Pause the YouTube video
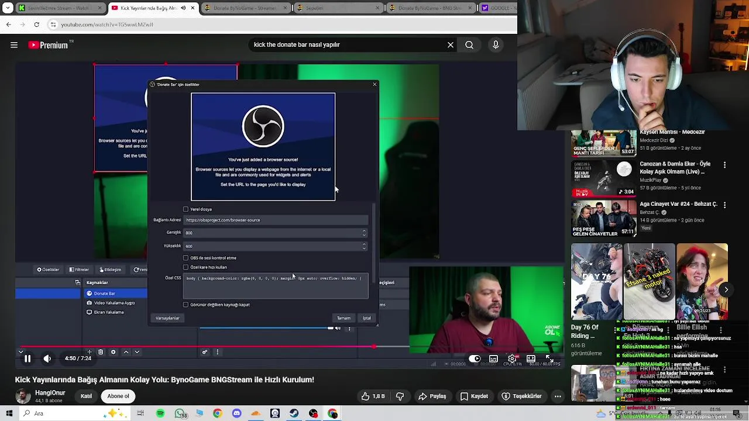The height and width of the screenshot is (421, 749). pyautogui.click(x=27, y=358)
